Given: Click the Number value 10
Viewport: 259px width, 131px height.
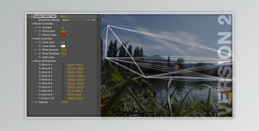Looking at the screenshot, I should (x=62, y=28).
